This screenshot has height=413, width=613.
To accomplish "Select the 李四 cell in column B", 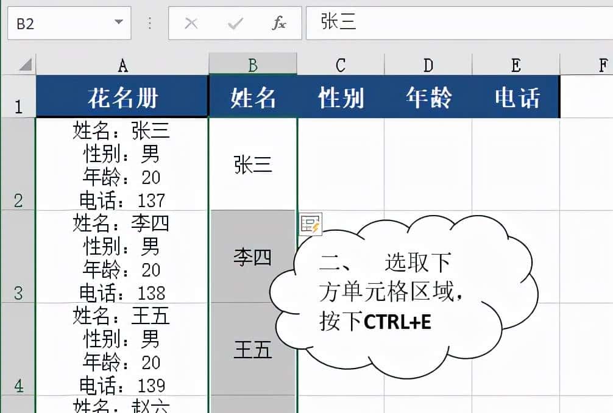I will 252,258.
